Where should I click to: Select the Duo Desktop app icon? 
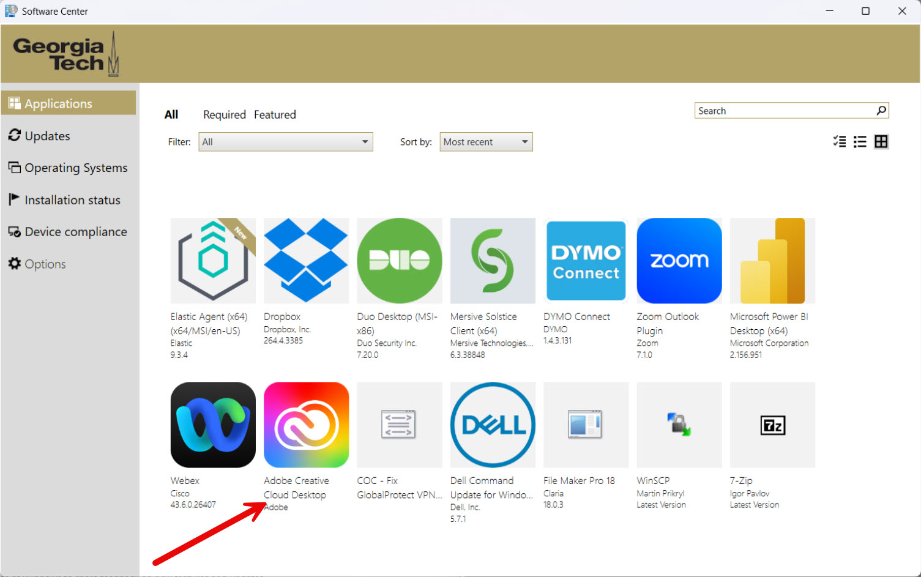coord(400,261)
